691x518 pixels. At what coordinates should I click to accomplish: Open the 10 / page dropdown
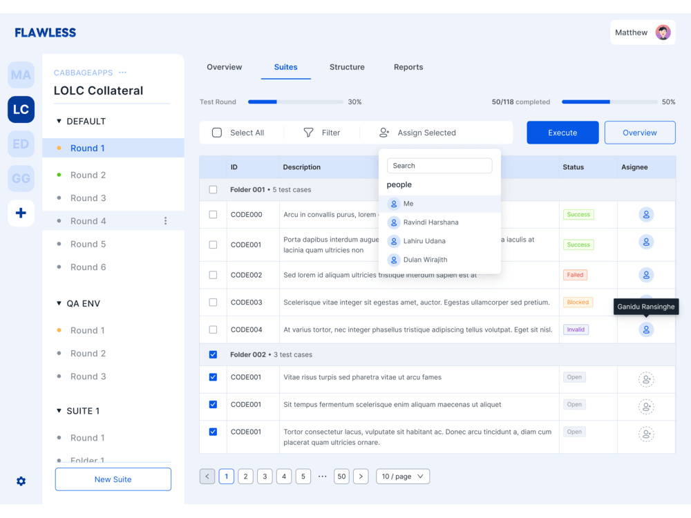pyautogui.click(x=403, y=476)
